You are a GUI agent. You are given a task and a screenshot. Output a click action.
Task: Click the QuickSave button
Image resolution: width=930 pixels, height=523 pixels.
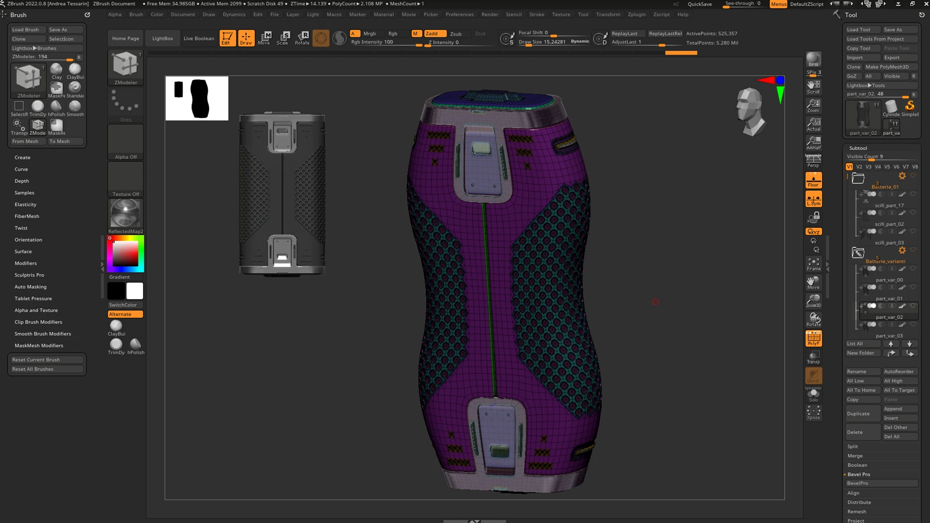(x=699, y=4)
